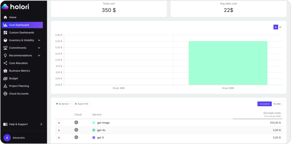291x144 pixels.
Task: Click the gpt-5 service name
Action: pyautogui.click(x=100, y=137)
